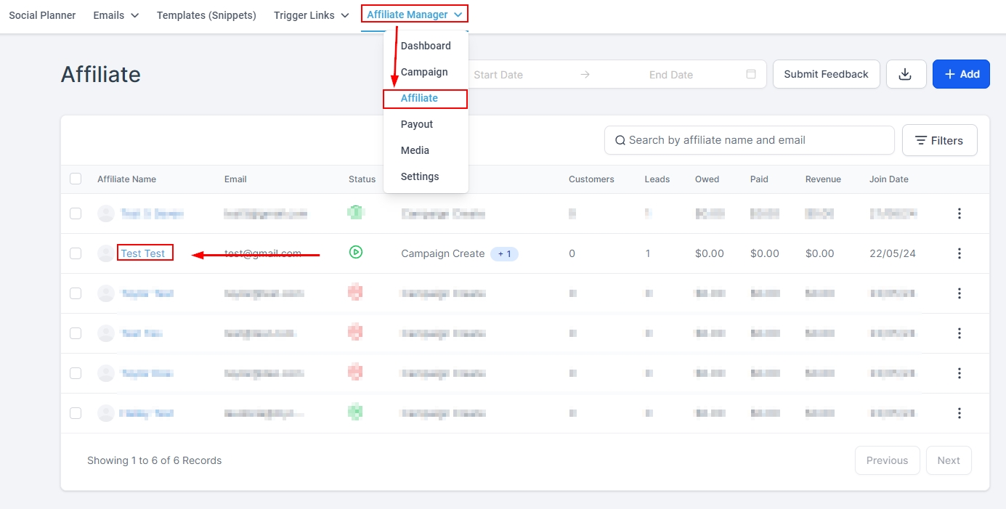The image size is (1006, 509).
Task: Click the affiliate name and email search field
Action: 755,140
